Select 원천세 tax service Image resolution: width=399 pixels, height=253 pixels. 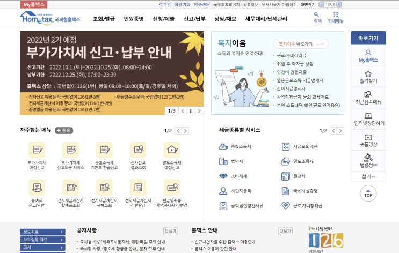[x=293, y=176]
